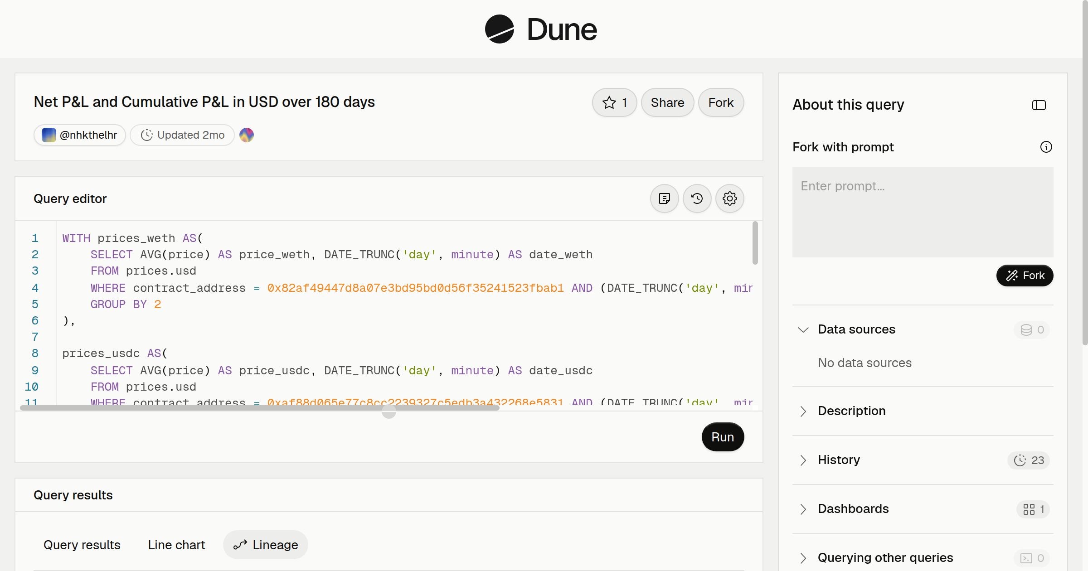Image resolution: width=1088 pixels, height=571 pixels.
Task: Open the query version history icon
Action: pos(697,198)
